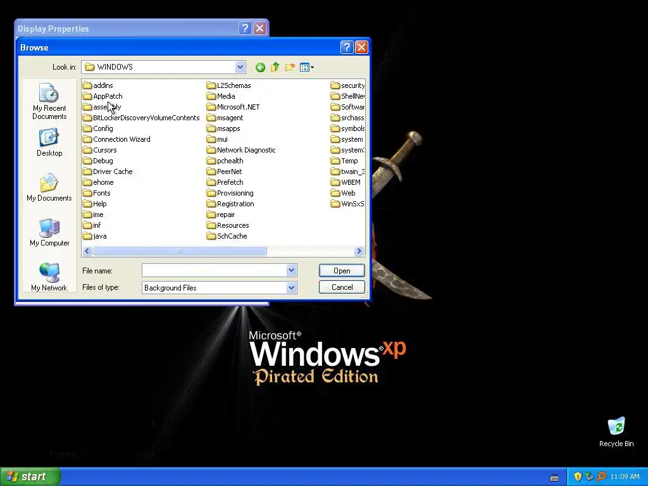Viewport: 648px width, 486px height.
Task: Click Display Properties help question button
Action: (x=245, y=28)
